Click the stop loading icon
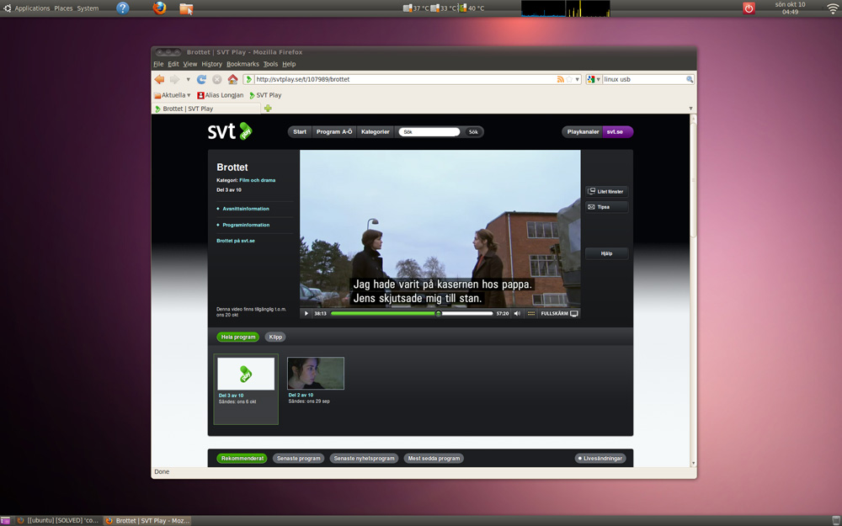The height and width of the screenshot is (526, 842). pyautogui.click(x=217, y=79)
